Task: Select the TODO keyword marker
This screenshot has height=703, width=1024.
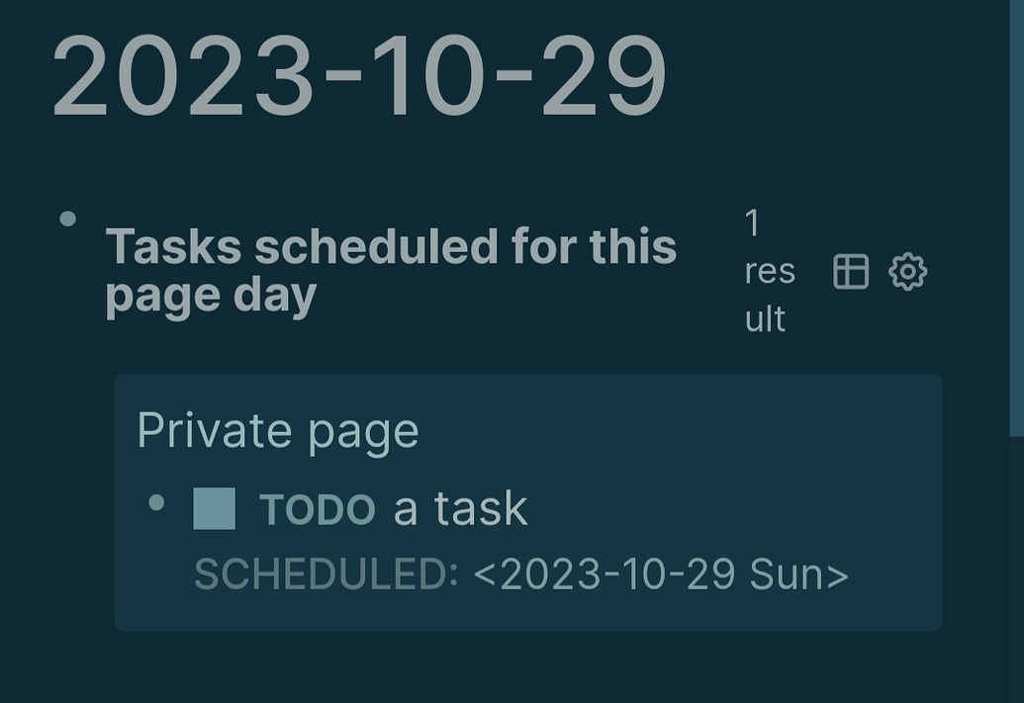Action: [316, 507]
